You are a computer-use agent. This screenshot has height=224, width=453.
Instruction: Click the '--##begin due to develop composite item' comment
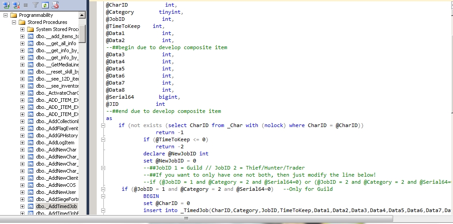pos(167,47)
